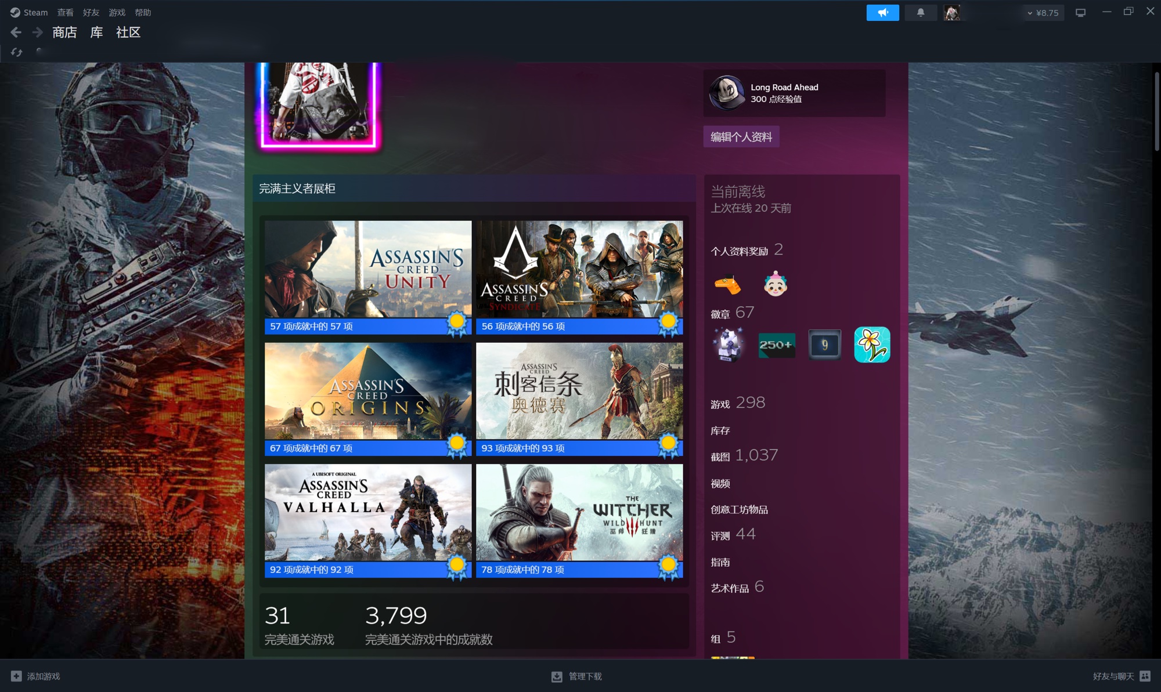Image resolution: width=1161 pixels, height=692 pixels.
Task: Open the notifications bell icon
Action: (921, 12)
